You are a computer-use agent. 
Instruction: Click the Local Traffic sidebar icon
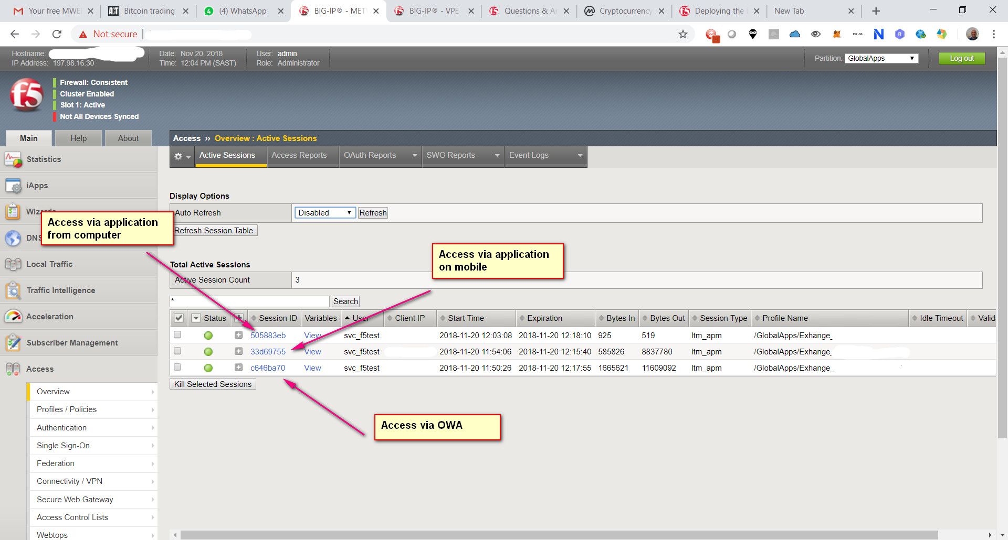tap(13, 264)
